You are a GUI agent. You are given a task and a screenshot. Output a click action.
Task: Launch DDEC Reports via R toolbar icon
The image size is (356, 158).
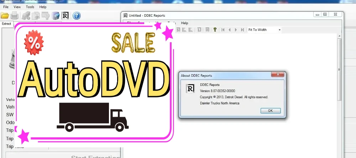click(x=65, y=16)
